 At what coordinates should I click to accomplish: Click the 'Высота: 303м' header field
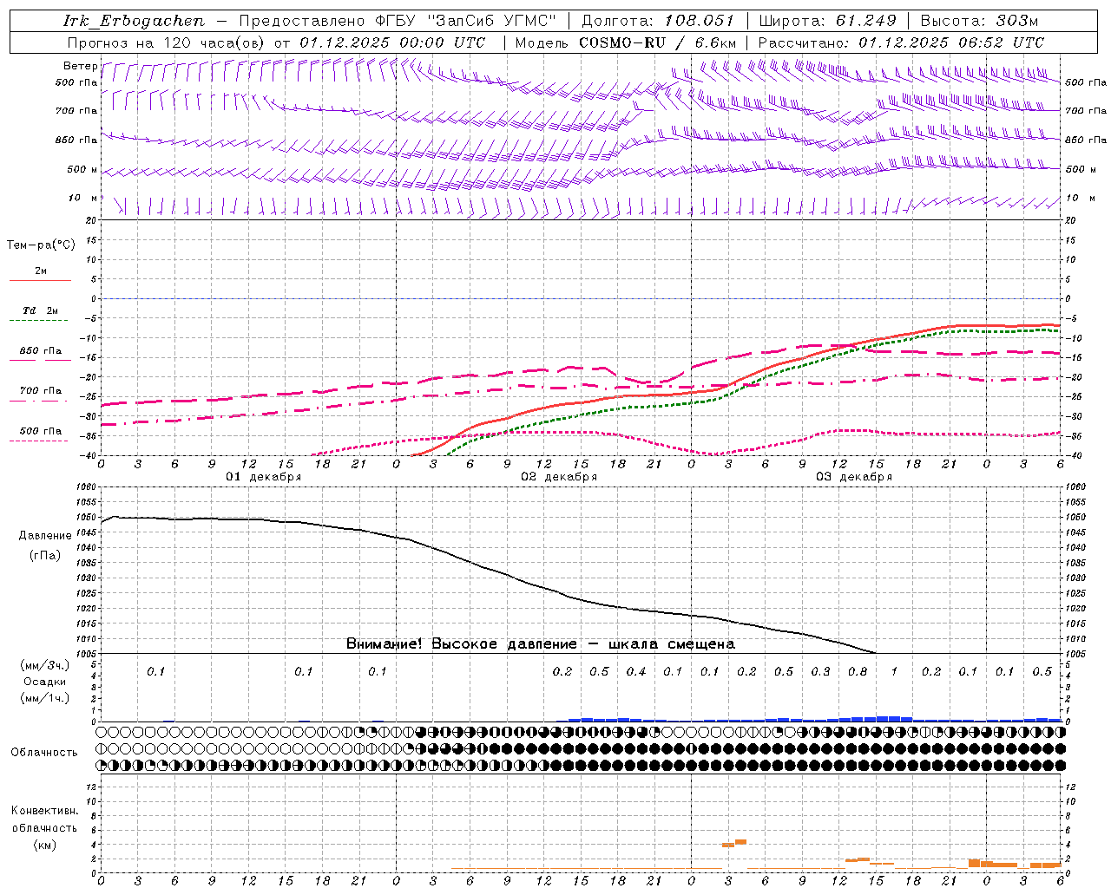coord(979,21)
